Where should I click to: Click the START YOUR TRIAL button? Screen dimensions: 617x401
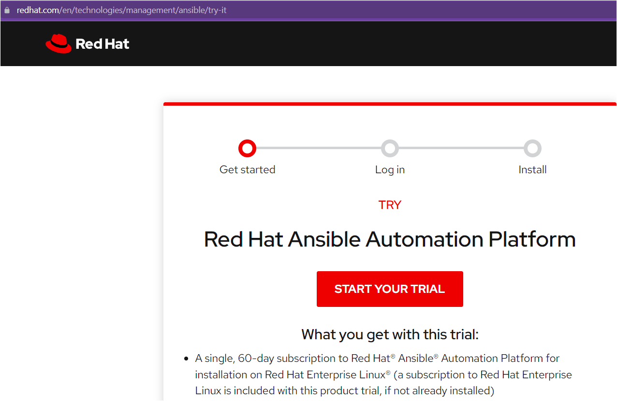[x=390, y=289]
